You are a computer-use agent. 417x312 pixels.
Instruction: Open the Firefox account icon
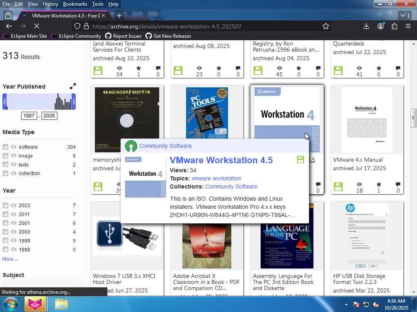point(381,26)
